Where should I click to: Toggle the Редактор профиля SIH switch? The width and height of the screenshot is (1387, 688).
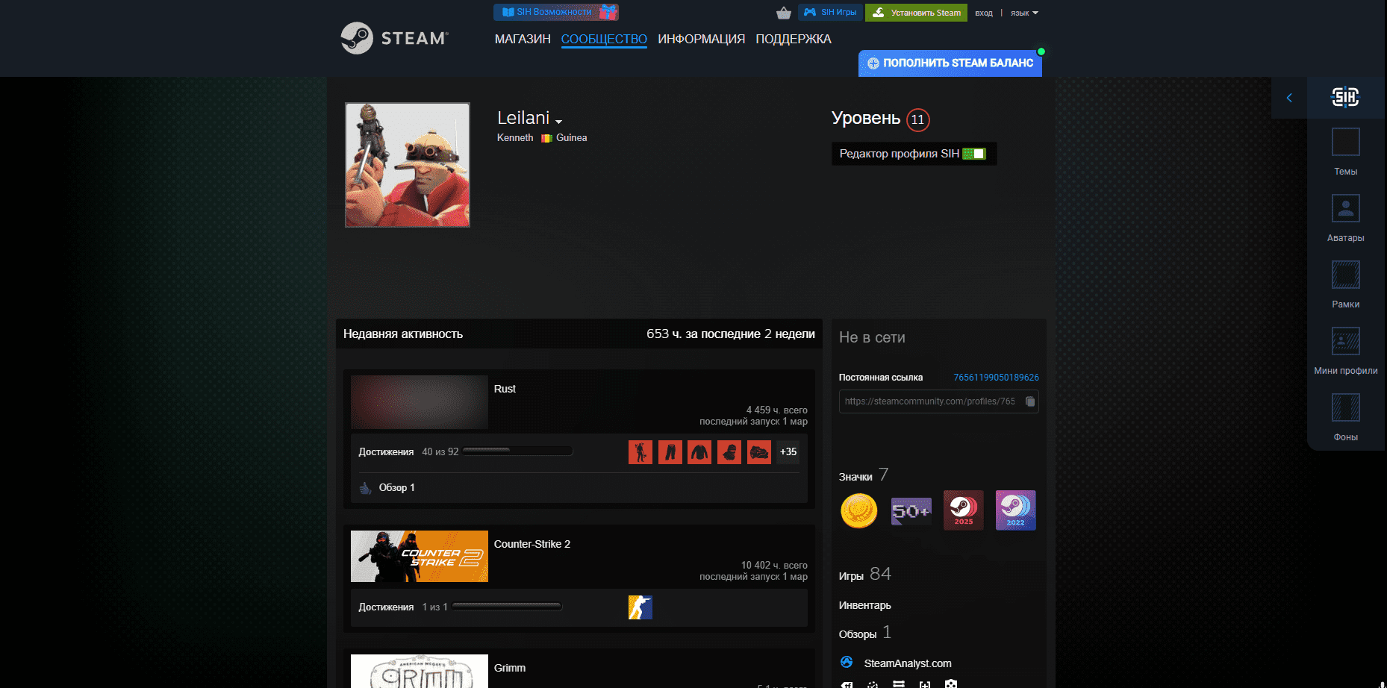pos(974,154)
